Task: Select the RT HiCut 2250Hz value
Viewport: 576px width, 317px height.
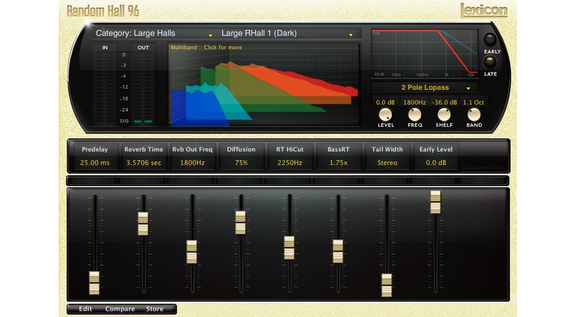Action: [x=289, y=162]
